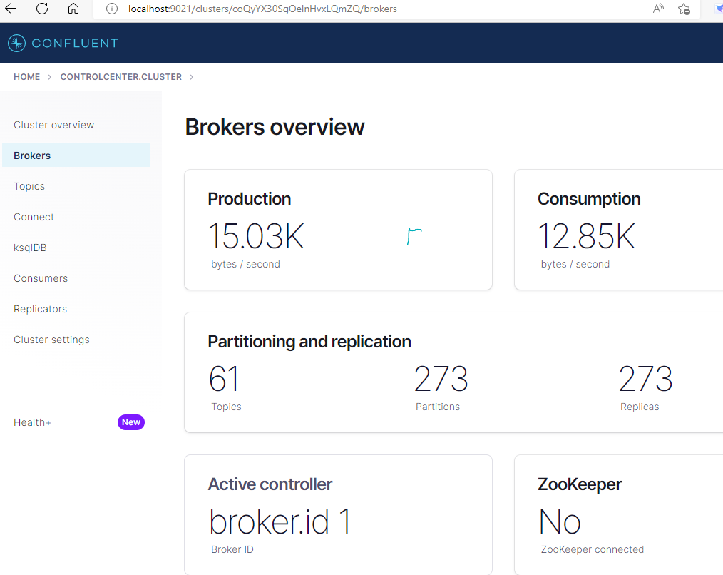Viewport: 723px width, 575px height.
Task: Click the Confluent logo icon
Action: coord(16,43)
